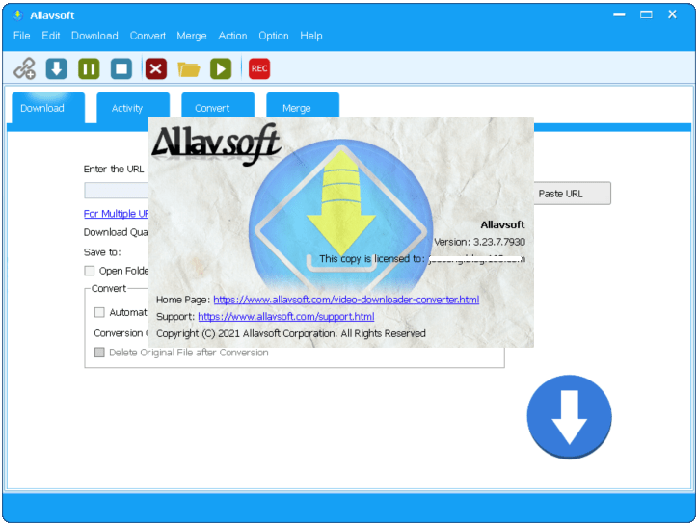698x524 pixels.
Task: Click the Save to: label
Action: [x=102, y=252]
